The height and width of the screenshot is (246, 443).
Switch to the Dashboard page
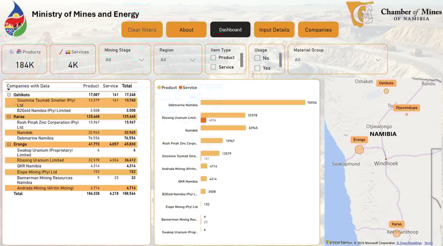(230, 30)
